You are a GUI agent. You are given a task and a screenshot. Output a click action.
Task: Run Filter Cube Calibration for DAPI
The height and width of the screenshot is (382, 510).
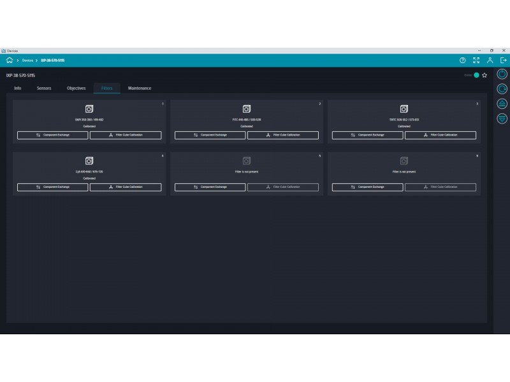click(126, 135)
